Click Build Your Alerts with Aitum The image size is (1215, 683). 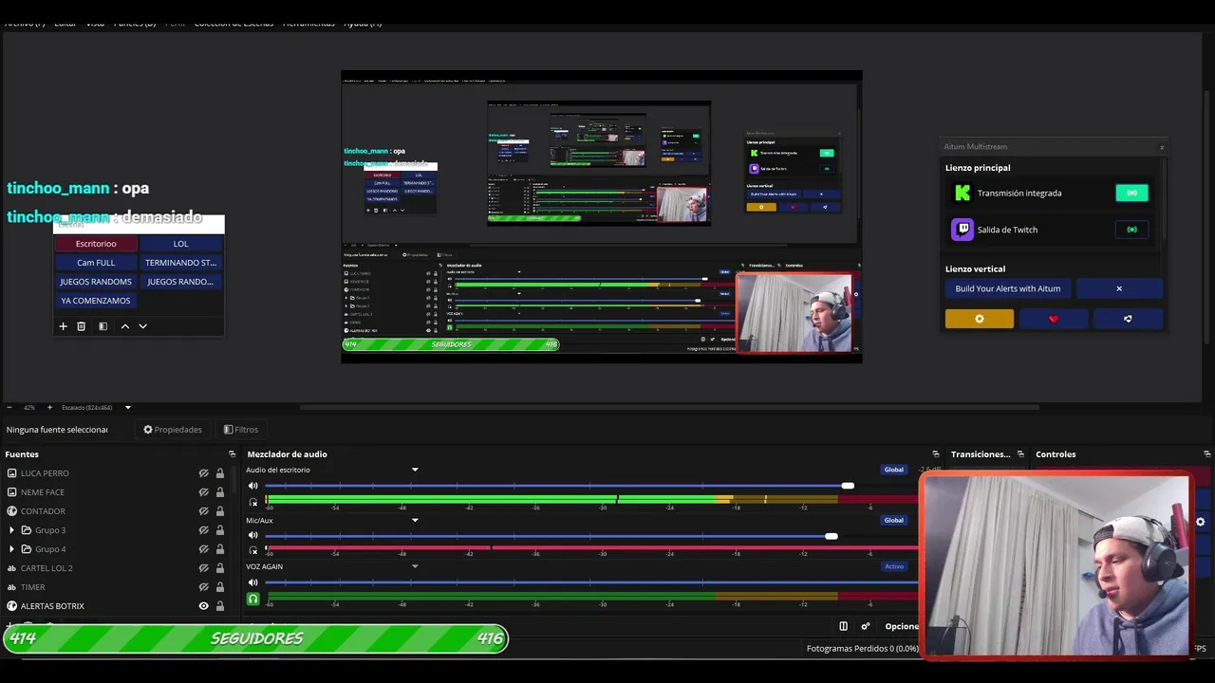tap(1008, 288)
